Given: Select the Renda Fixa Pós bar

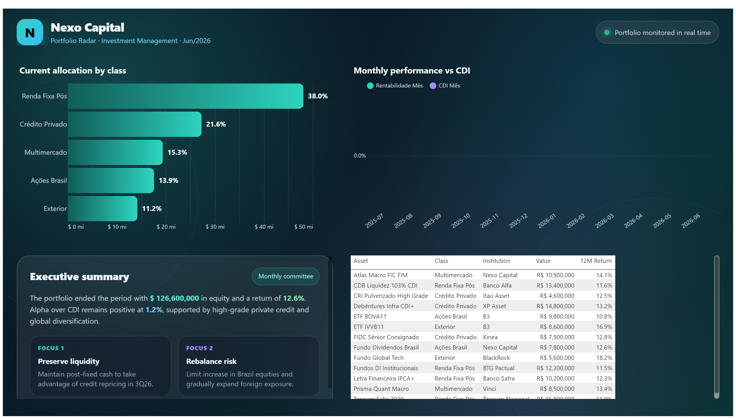Looking at the screenshot, I should [185, 96].
